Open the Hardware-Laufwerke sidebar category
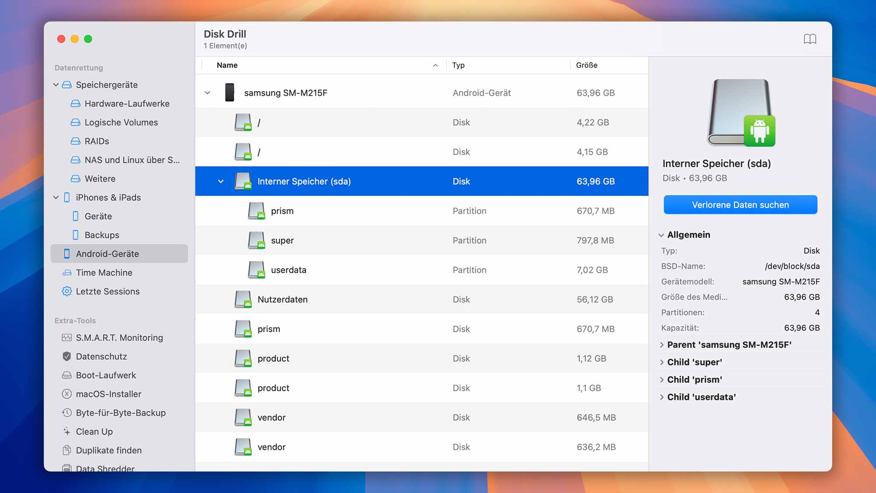876x493 pixels. click(x=126, y=103)
